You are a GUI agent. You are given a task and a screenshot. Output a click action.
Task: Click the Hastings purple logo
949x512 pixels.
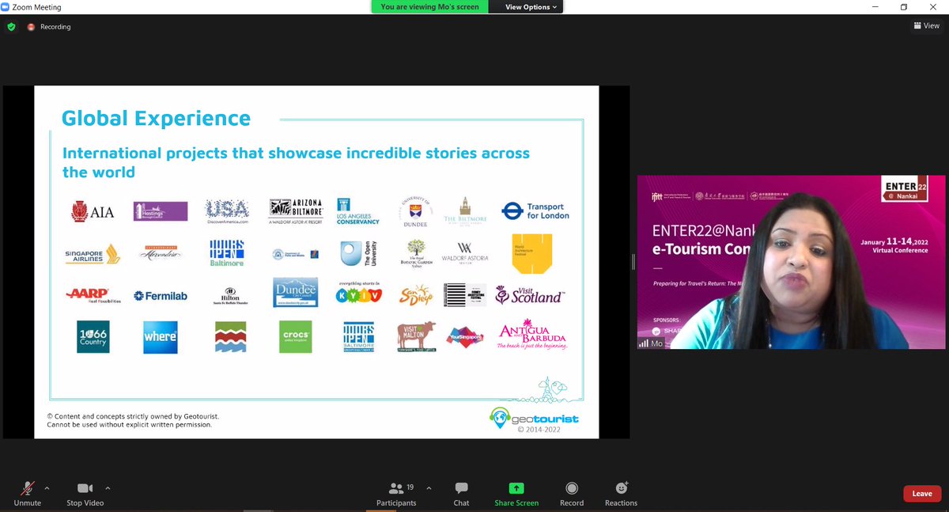tap(161, 211)
